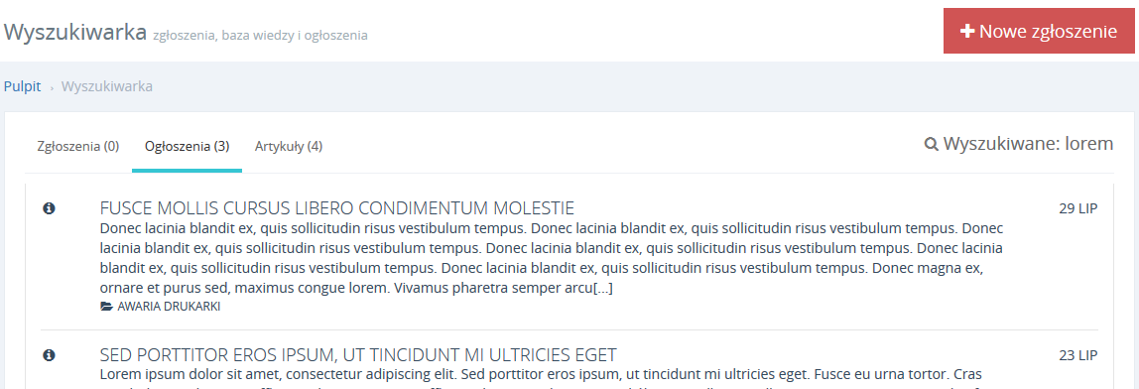Viewport: 1139px width, 389px height.
Task: Open the Fusce Mollis Cursus Libero announcement title
Action: [337, 208]
